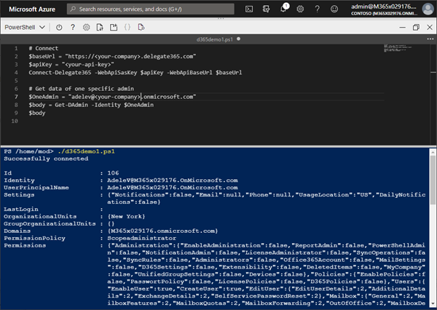Click the $OneAdmin assignment line

pyautogui.click(x=112, y=97)
